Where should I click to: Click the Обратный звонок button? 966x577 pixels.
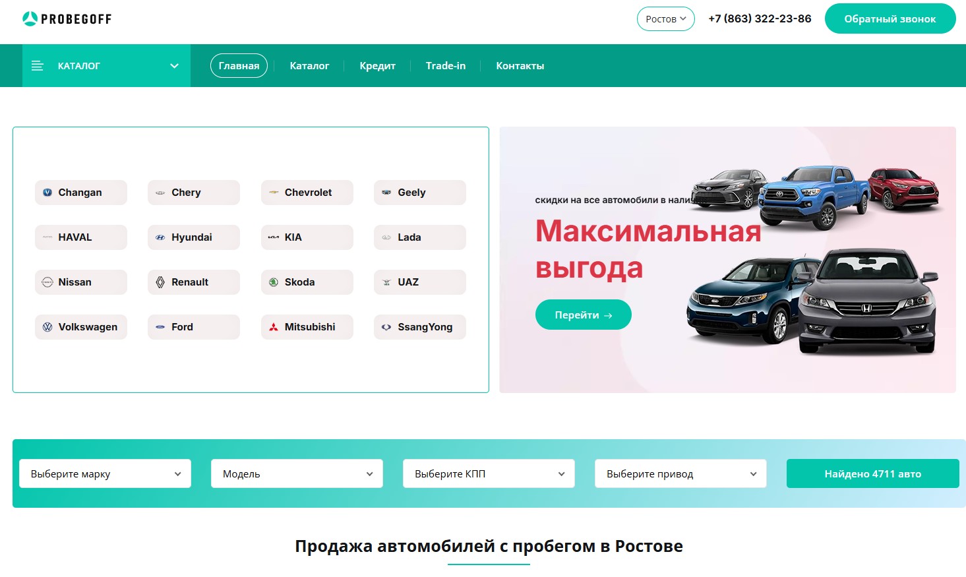pos(890,18)
